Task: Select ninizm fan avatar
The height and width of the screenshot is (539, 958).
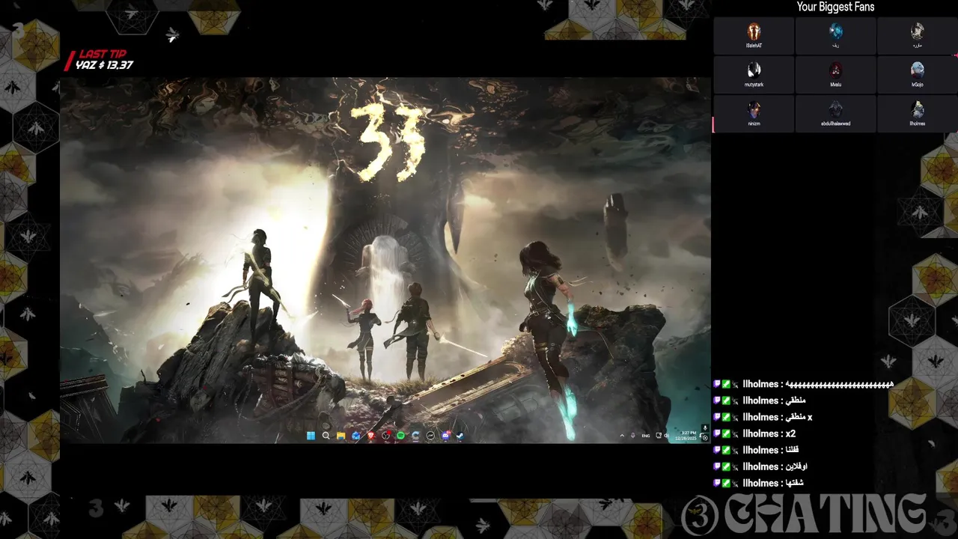Action: point(754,110)
